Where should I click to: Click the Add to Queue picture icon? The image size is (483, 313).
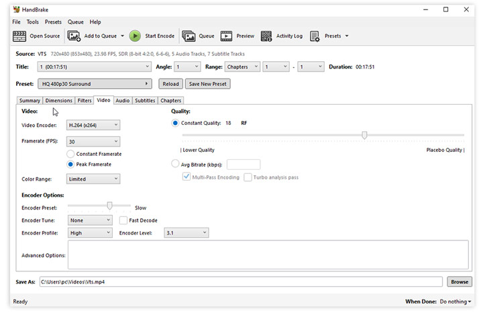point(74,36)
